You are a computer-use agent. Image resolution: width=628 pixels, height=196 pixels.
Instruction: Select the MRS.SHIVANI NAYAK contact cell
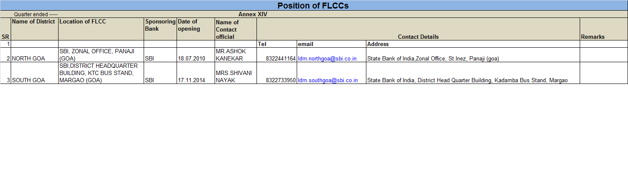(231, 76)
